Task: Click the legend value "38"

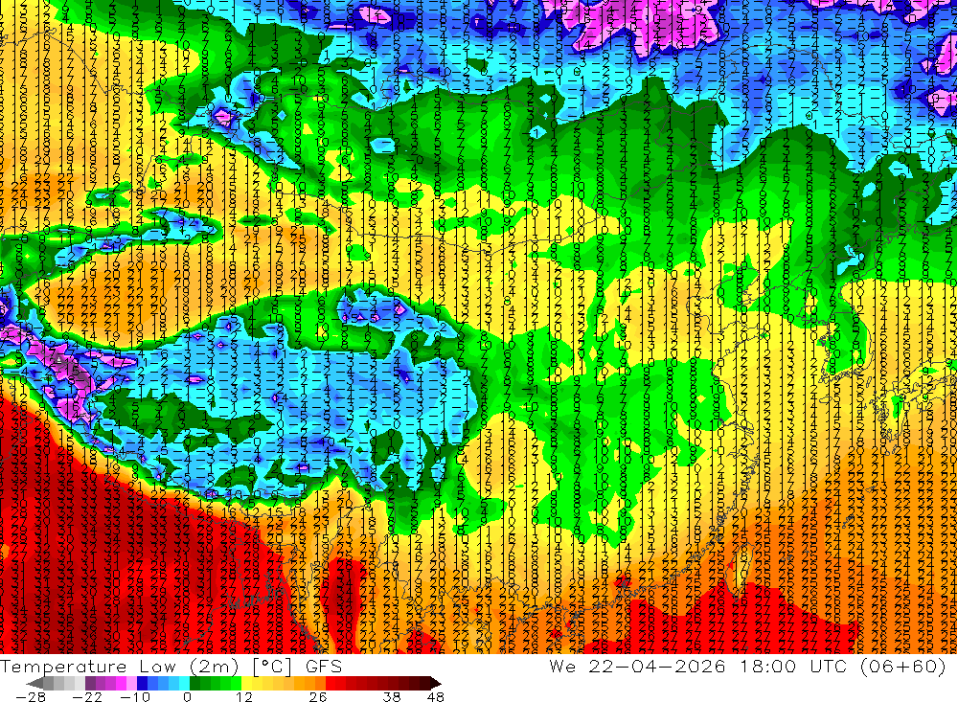Action: [x=392, y=696]
